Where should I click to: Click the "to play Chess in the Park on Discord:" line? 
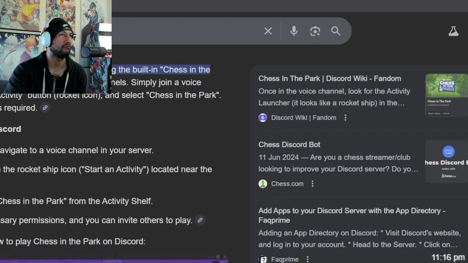(73, 241)
